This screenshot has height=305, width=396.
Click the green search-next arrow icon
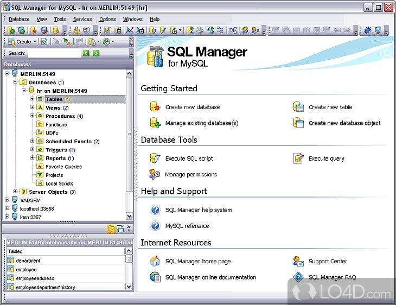pyautogui.click(x=96, y=53)
